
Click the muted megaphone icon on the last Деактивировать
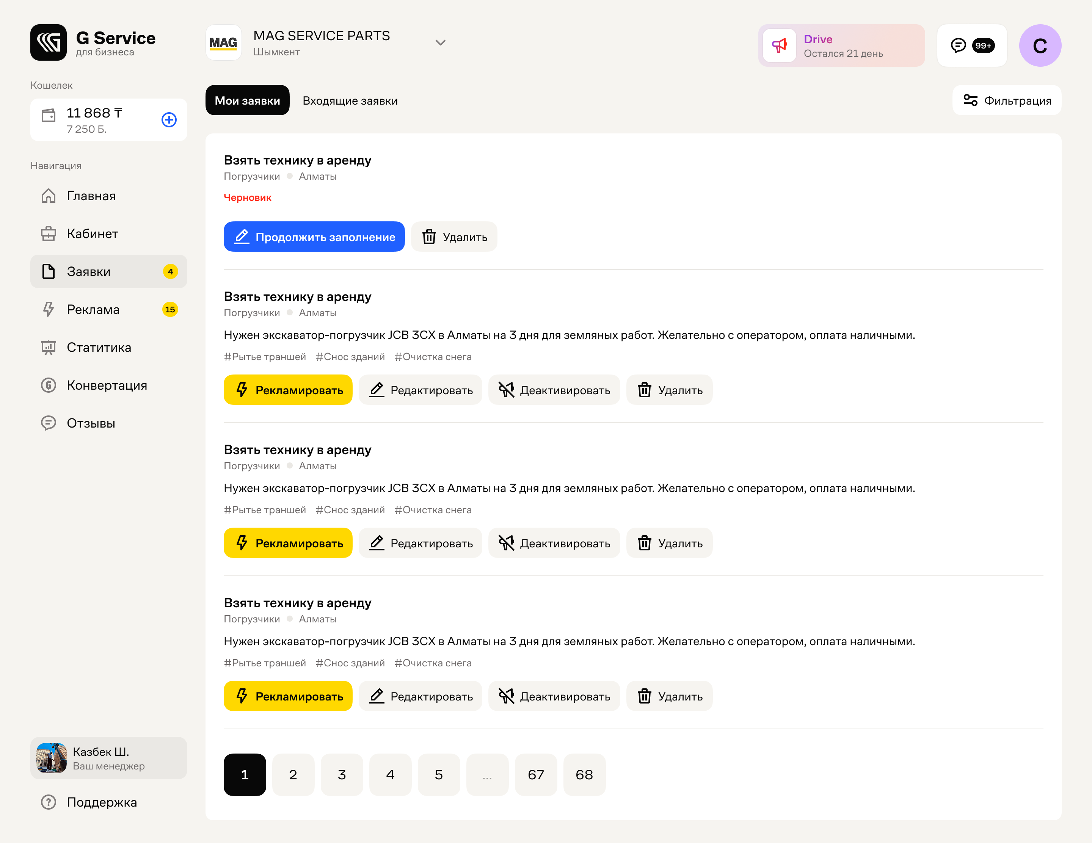(506, 696)
